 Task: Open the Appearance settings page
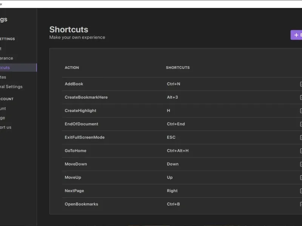(x=8, y=58)
